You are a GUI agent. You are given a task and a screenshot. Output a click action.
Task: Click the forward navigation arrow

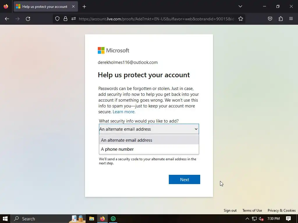point(17,19)
